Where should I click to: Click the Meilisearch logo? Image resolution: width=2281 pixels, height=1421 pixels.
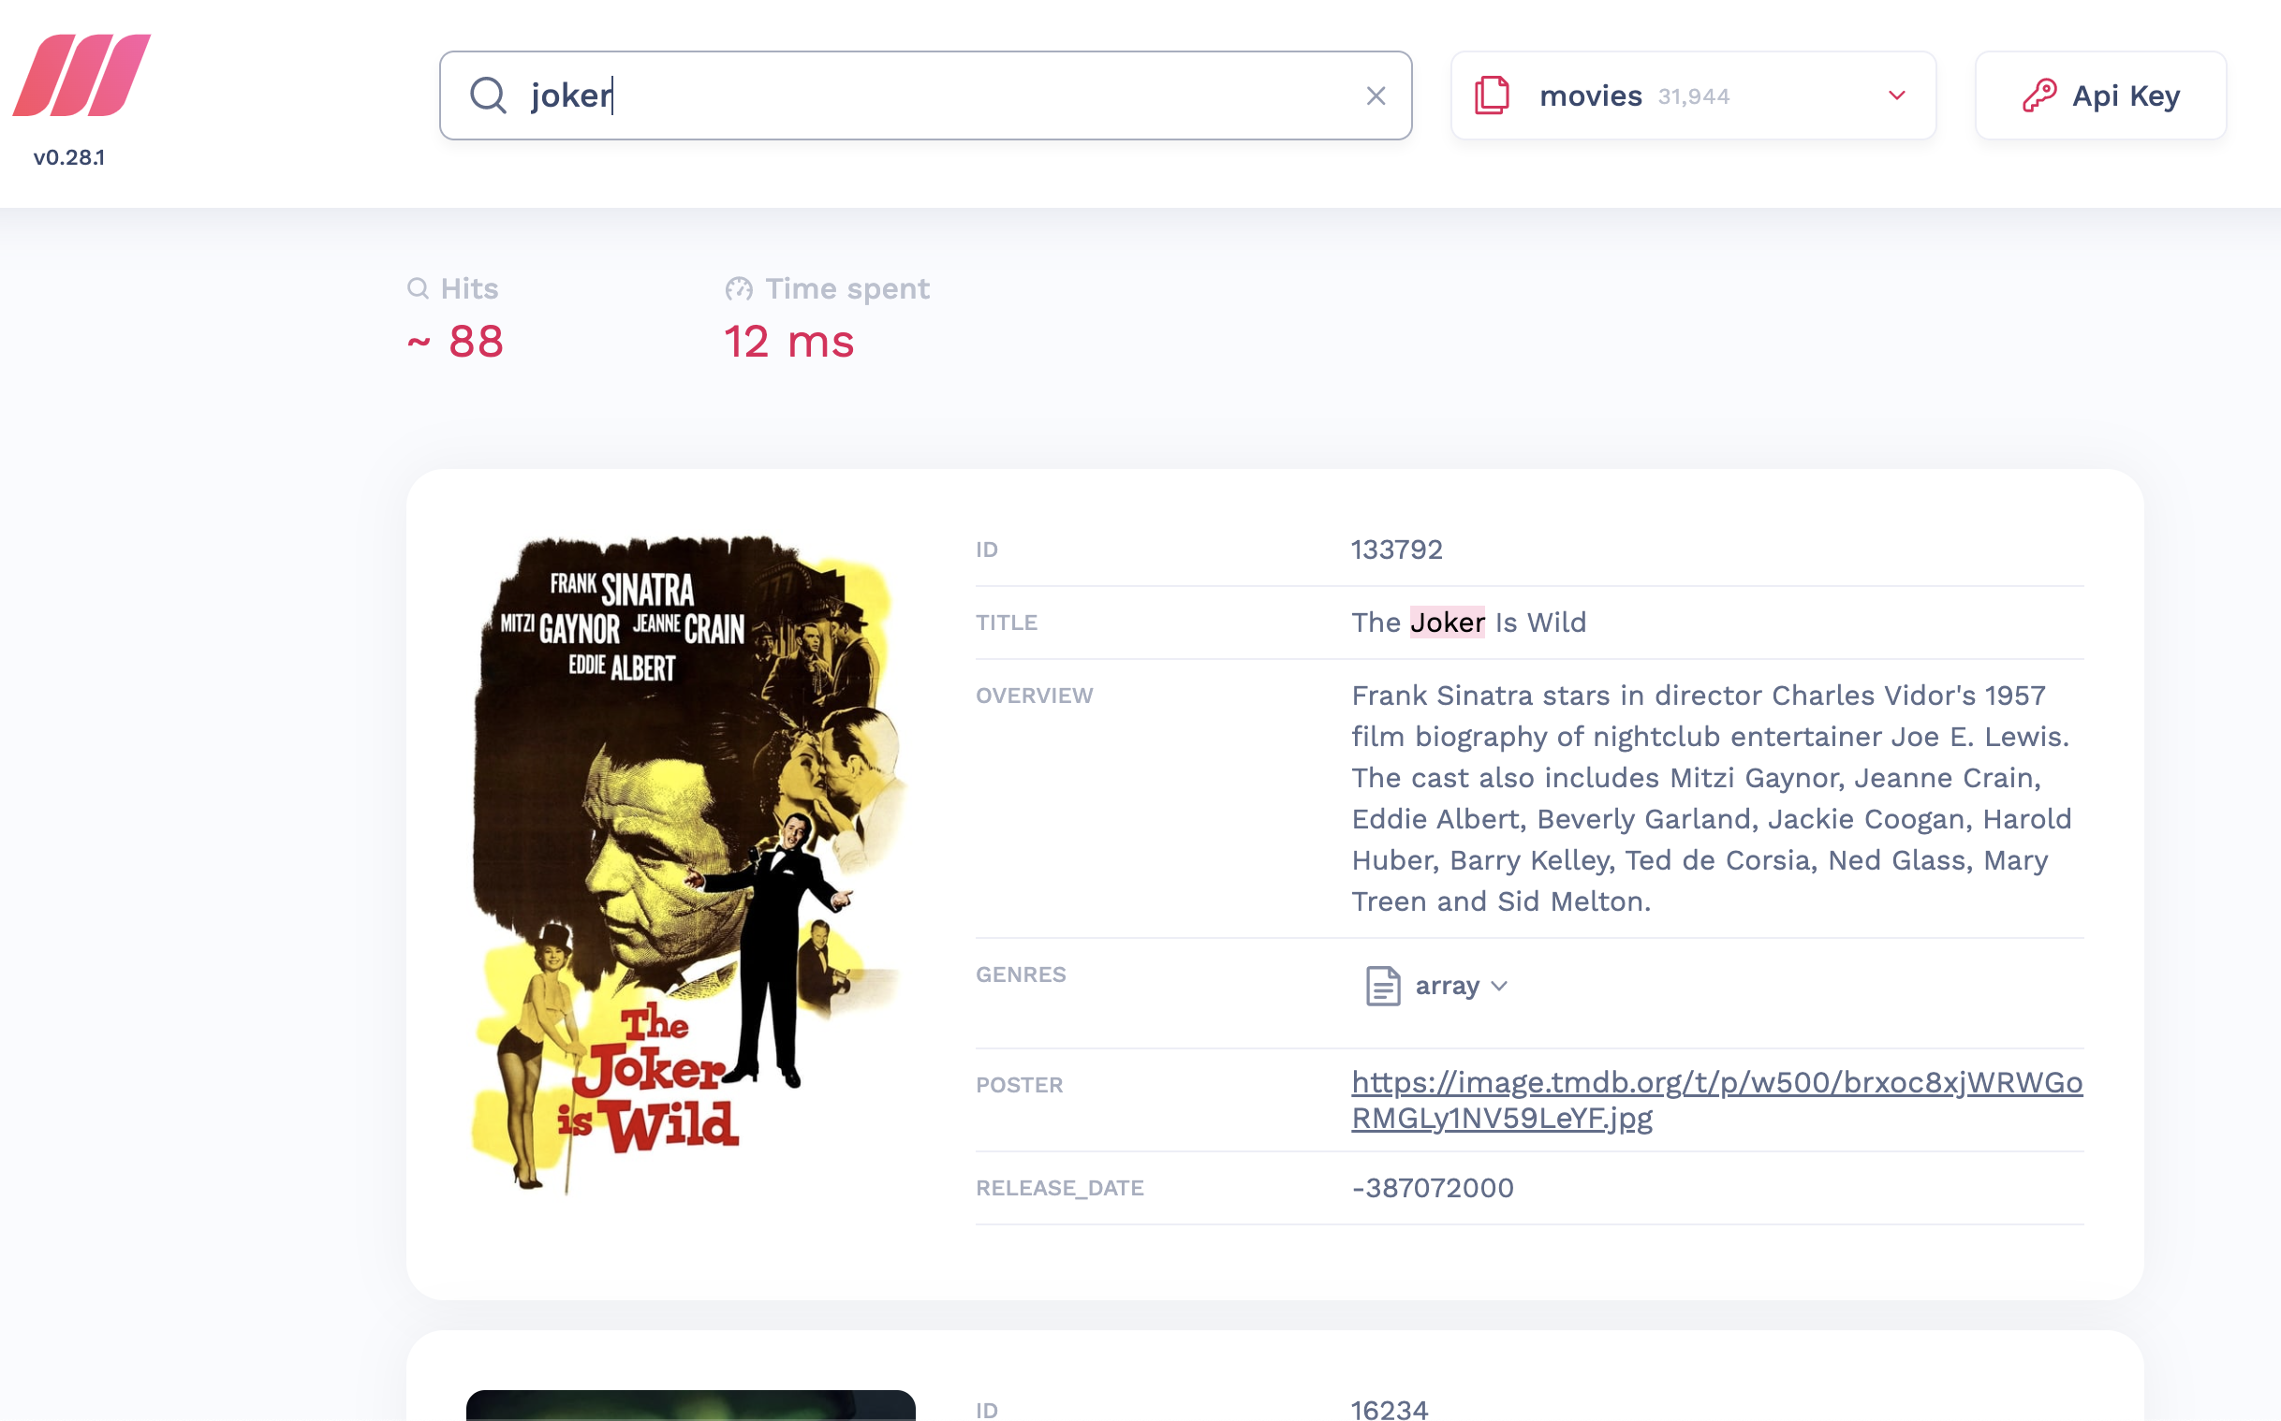(x=81, y=75)
